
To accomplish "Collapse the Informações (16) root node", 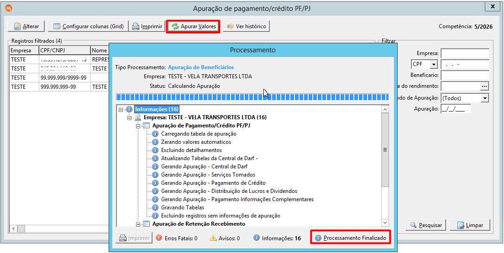I will (x=121, y=109).
